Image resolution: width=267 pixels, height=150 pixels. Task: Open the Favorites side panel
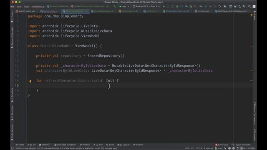click(x=12, y=113)
